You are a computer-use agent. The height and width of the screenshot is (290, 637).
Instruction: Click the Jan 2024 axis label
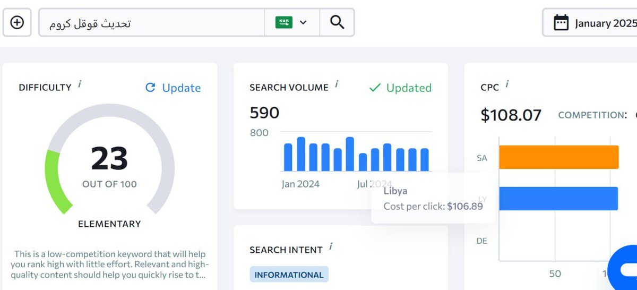click(300, 184)
